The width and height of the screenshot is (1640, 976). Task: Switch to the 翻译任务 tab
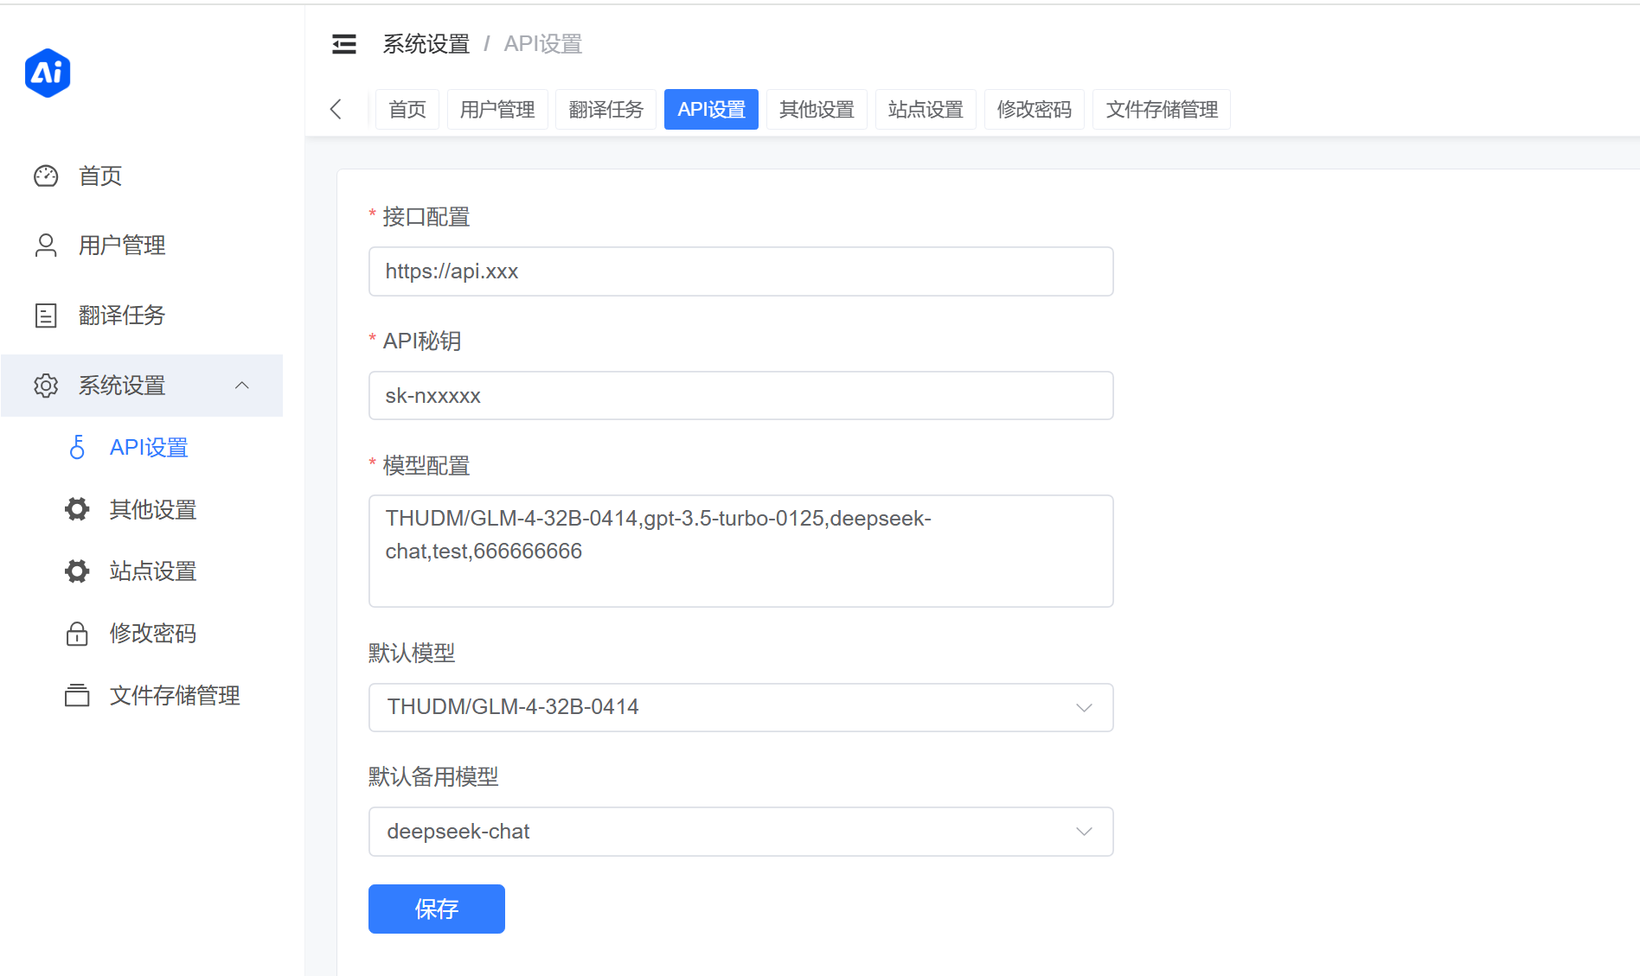tap(605, 109)
